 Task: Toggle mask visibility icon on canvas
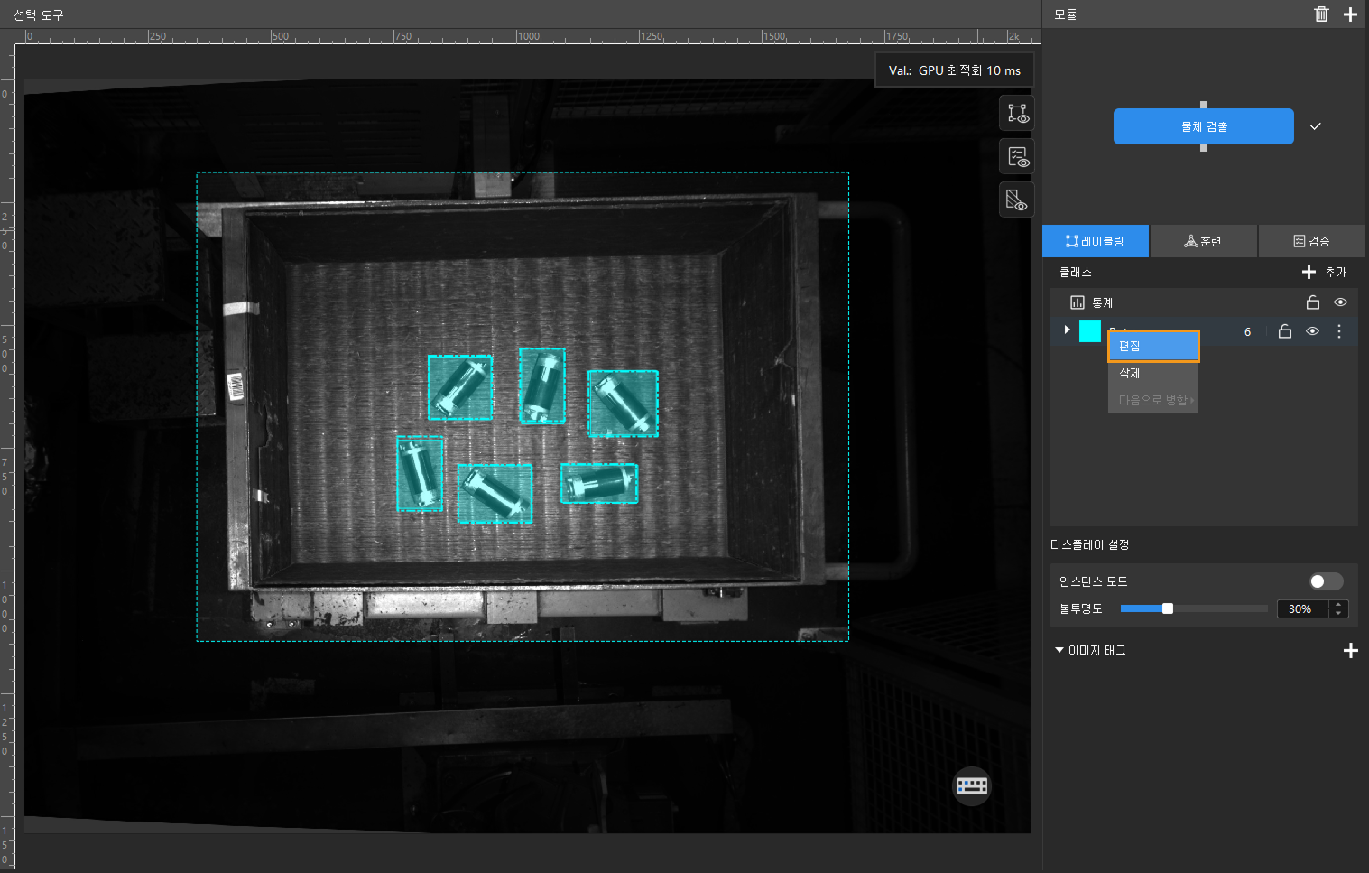click(1017, 200)
